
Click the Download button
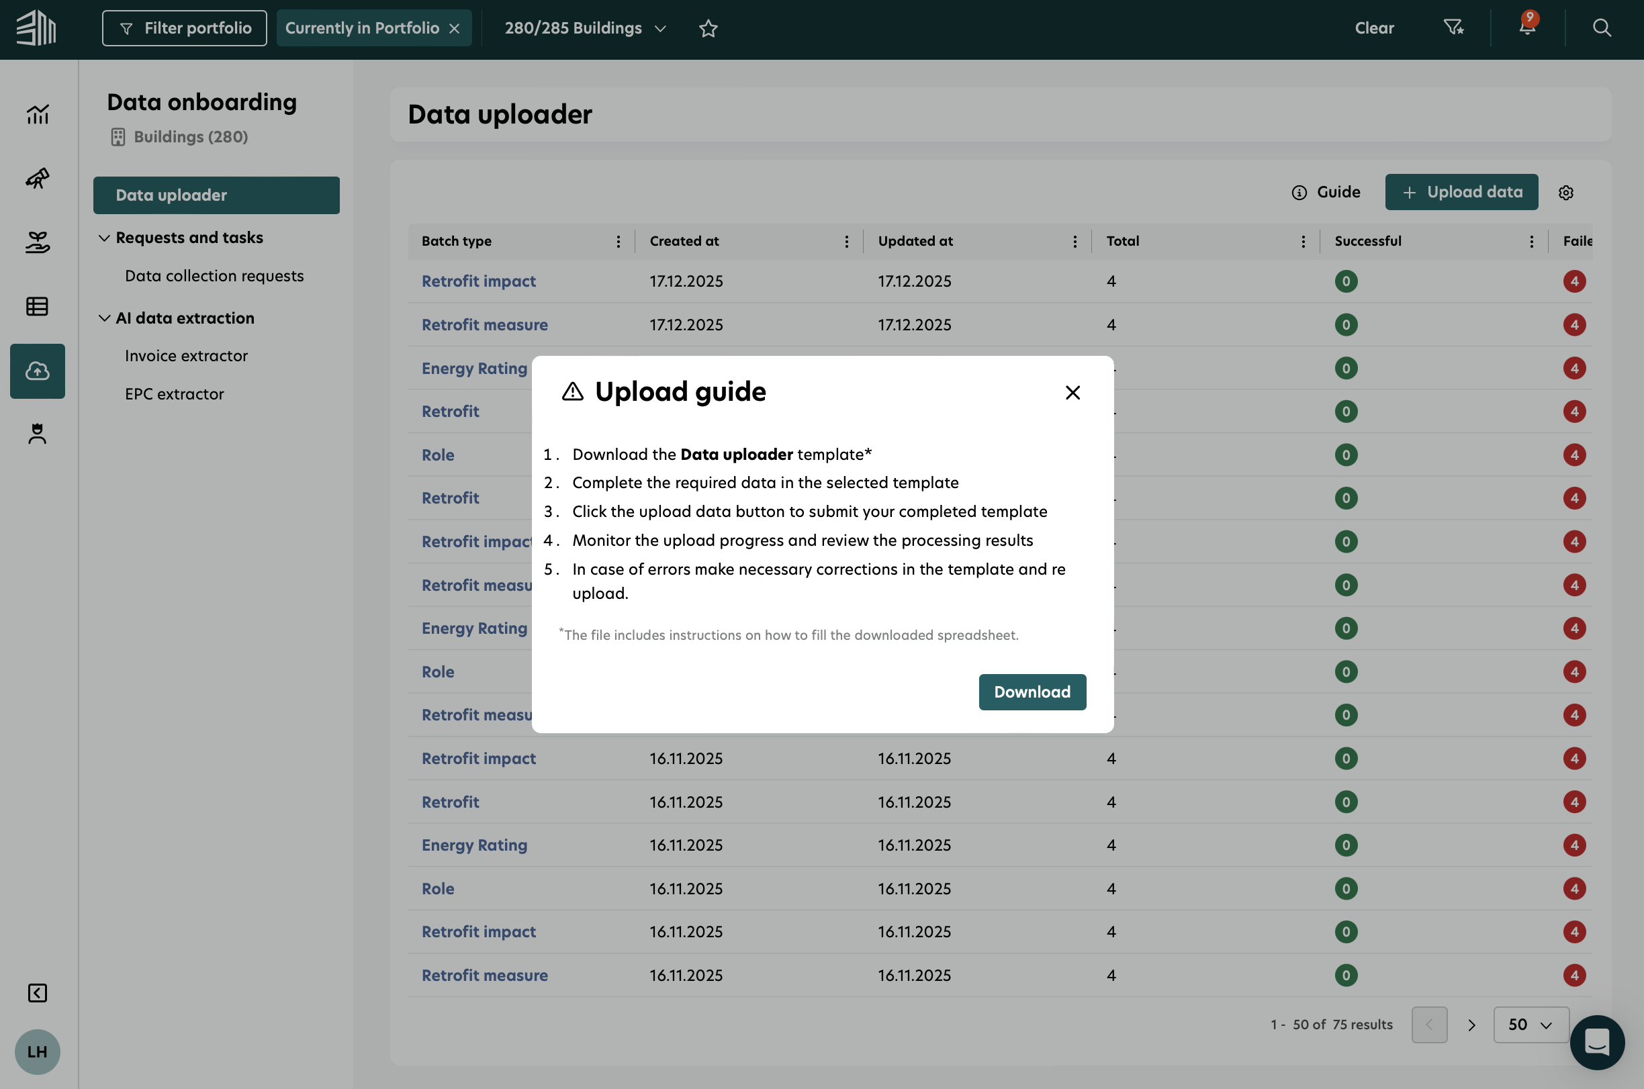click(1032, 692)
